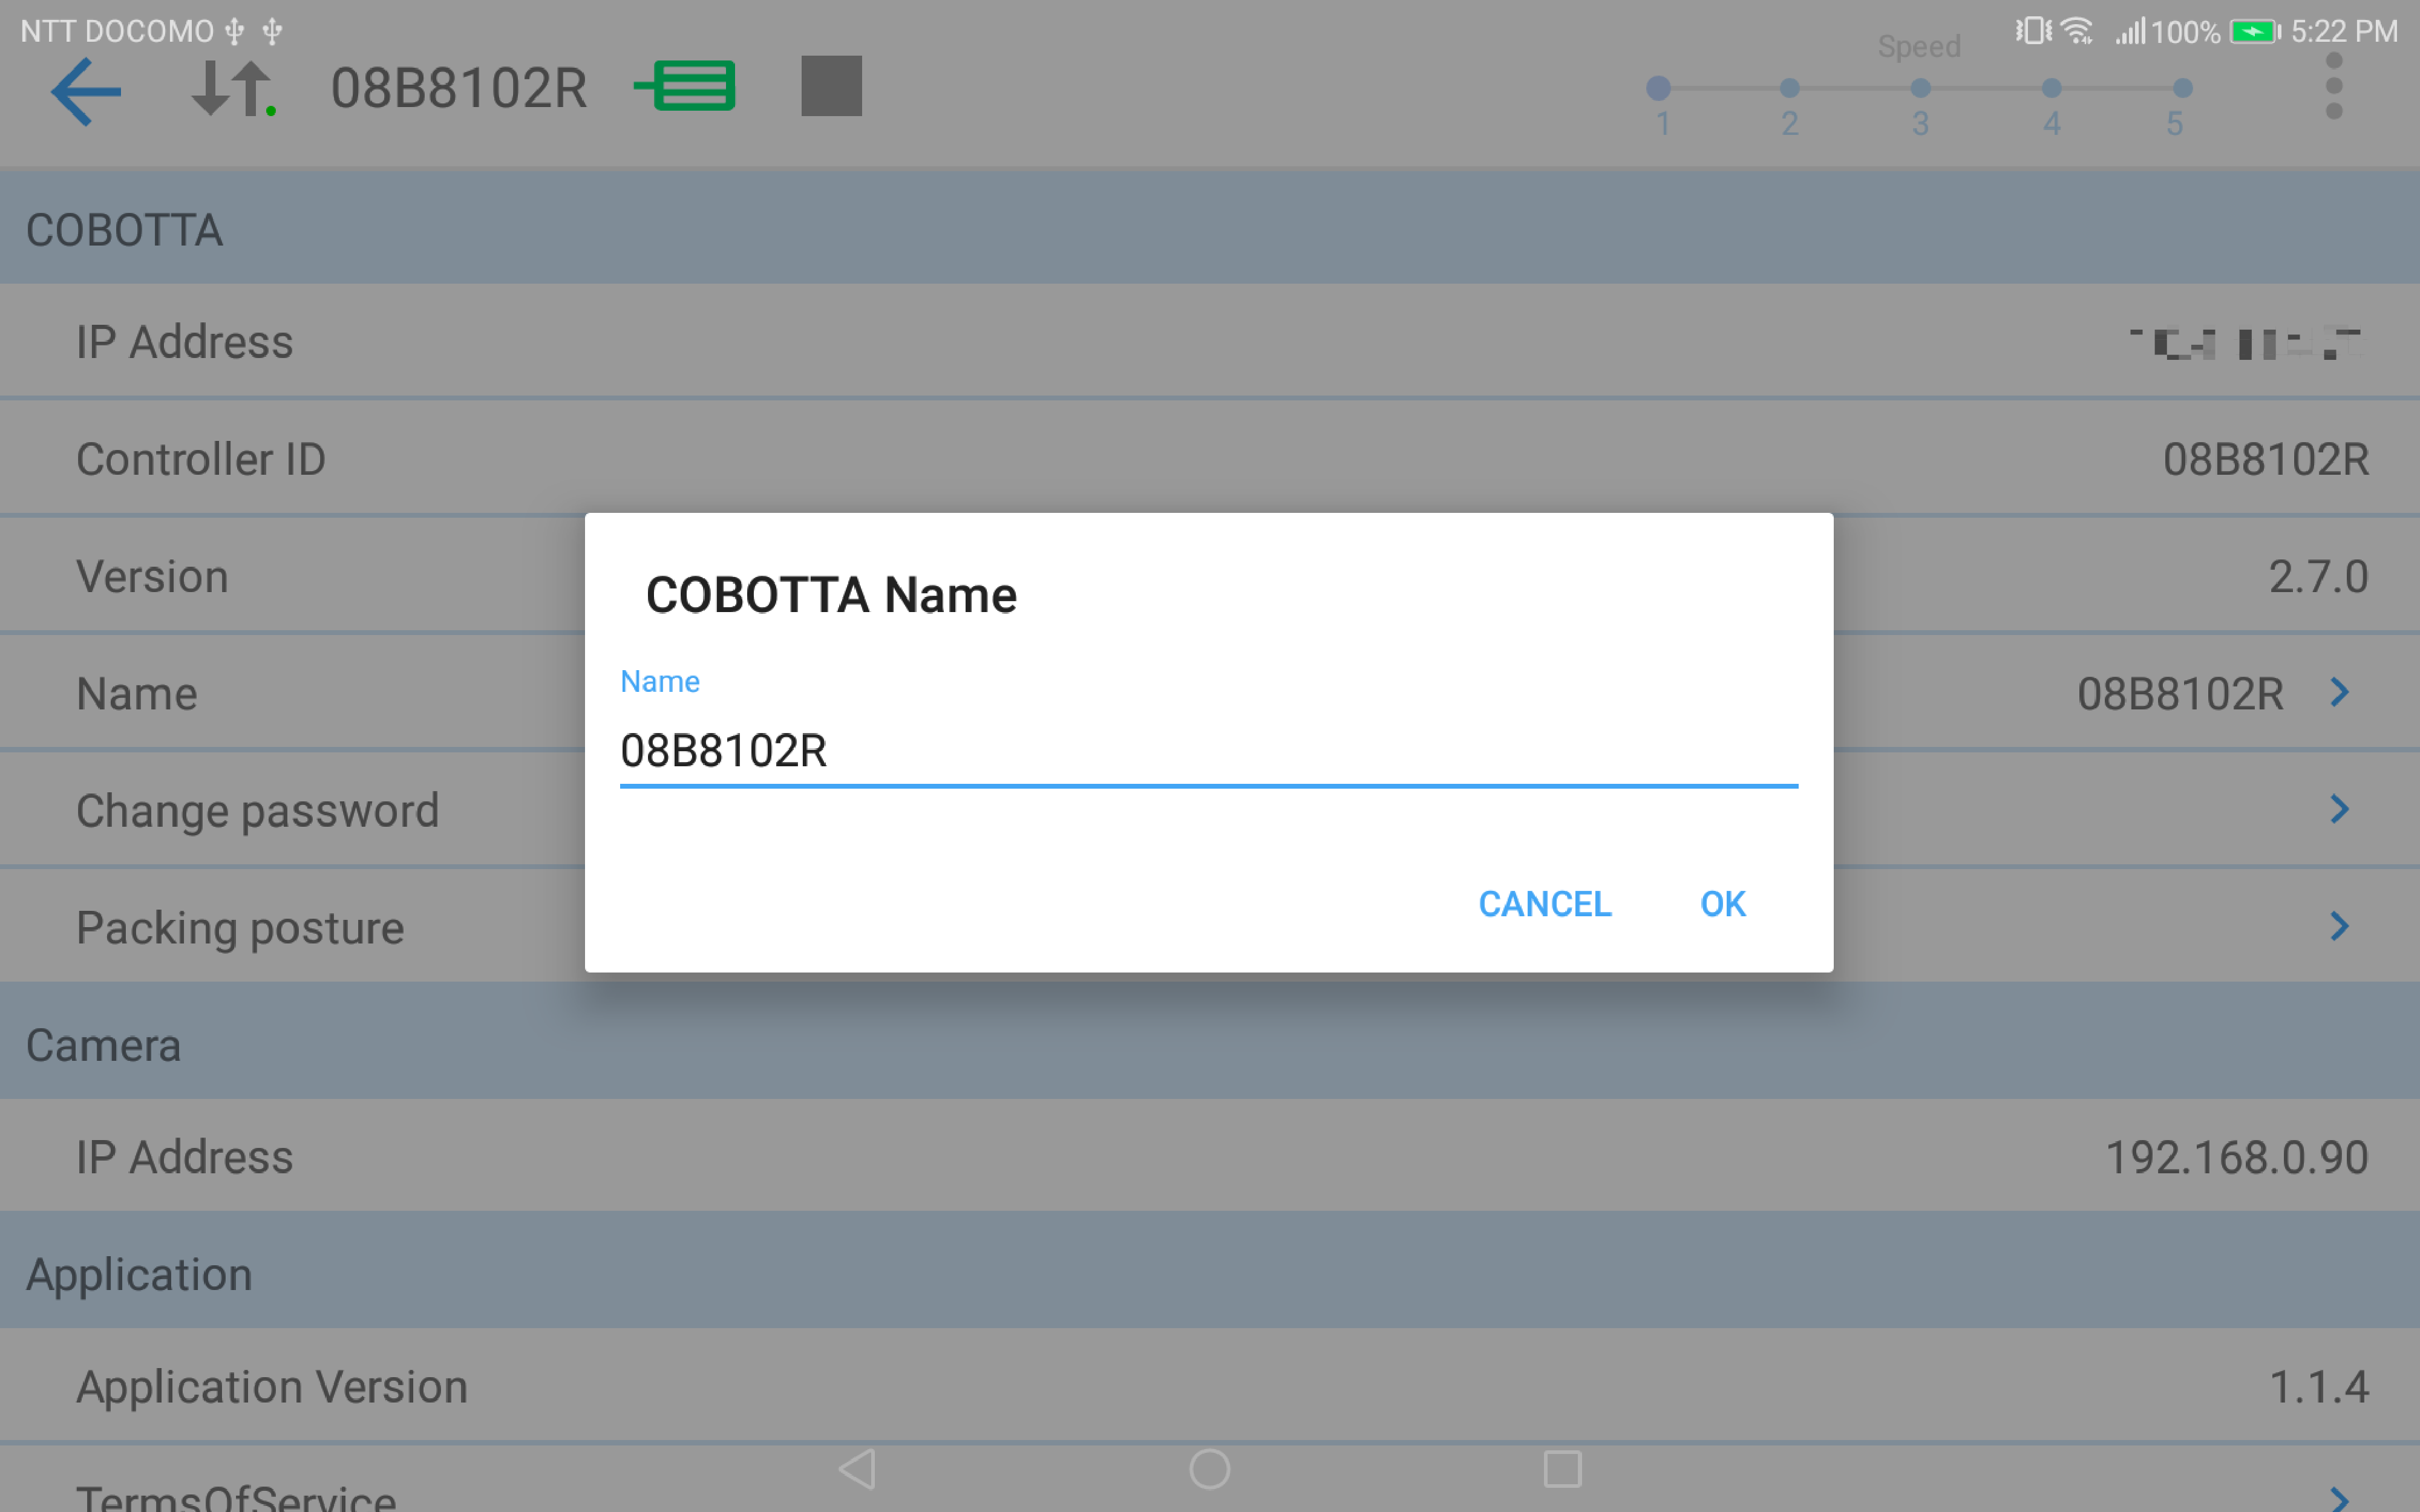Tap the green robot connection icon
Screen dimensions: 2420x1512
[686, 86]
